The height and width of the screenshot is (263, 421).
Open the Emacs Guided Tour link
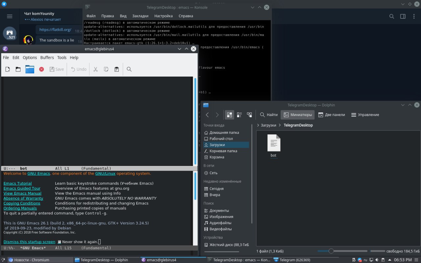pyautogui.click(x=22, y=188)
